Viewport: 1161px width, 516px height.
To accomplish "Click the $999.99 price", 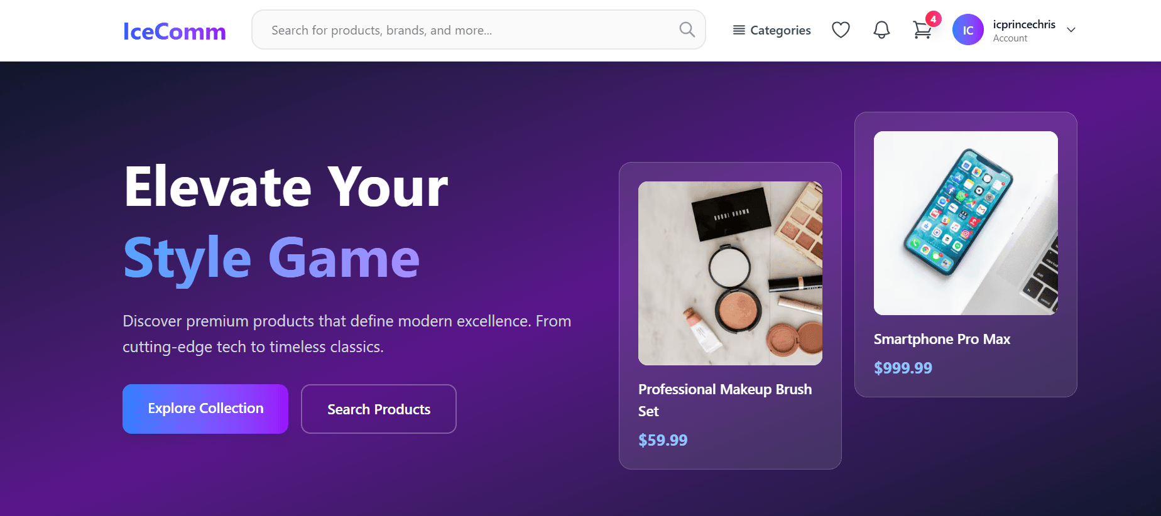I will [x=903, y=368].
